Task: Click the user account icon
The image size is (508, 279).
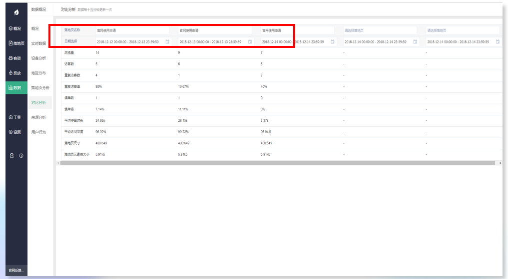Action: (x=12, y=156)
